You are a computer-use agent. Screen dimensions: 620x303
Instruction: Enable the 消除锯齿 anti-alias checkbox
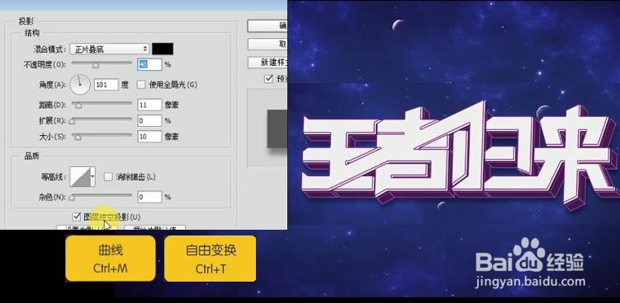[108, 177]
